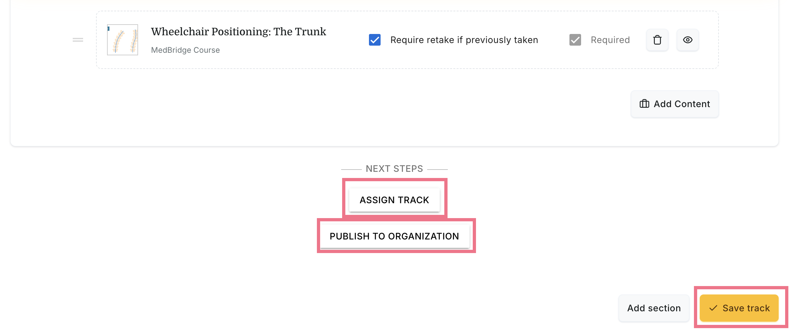This screenshot has height=332, width=800.
Task: Toggle the grey Required checkbox
Action: click(575, 40)
